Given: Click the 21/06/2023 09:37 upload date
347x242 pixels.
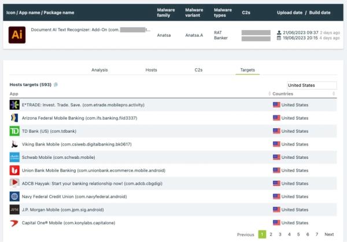Looking at the screenshot, I should 300,32.
